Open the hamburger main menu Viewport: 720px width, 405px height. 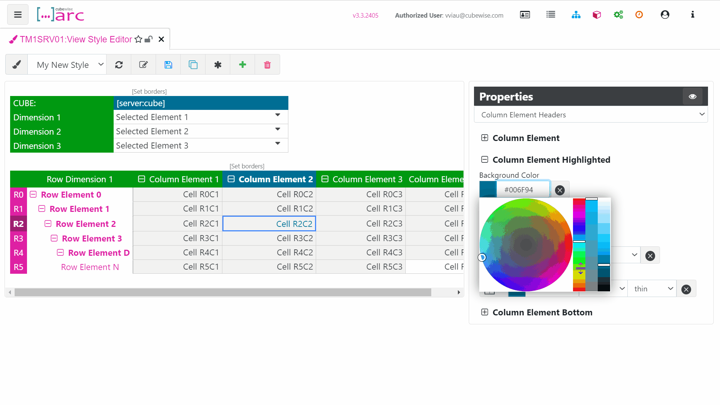pyautogui.click(x=18, y=15)
